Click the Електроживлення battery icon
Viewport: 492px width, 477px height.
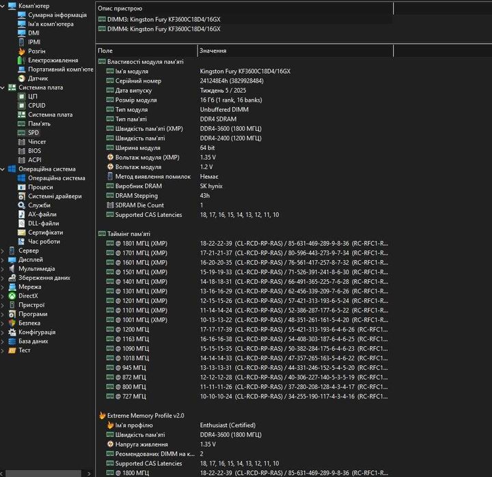pos(22,60)
